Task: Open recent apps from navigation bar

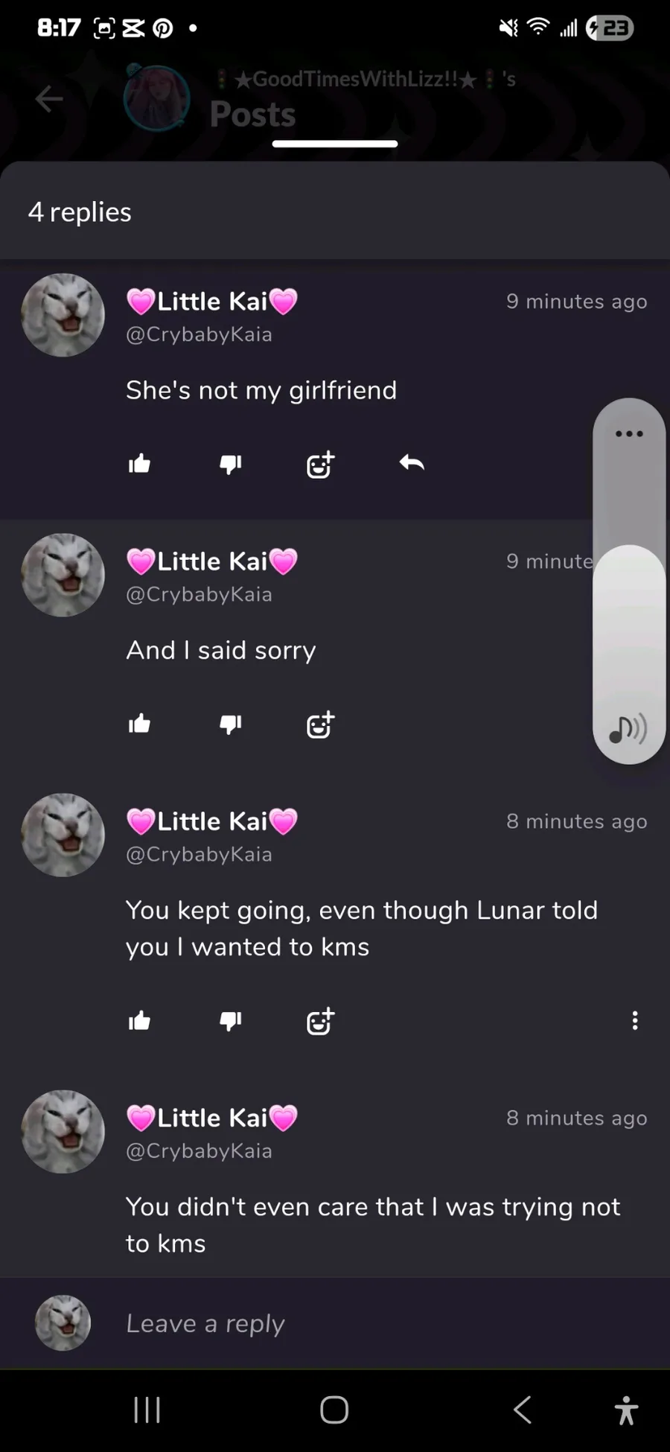Action: 147,1410
